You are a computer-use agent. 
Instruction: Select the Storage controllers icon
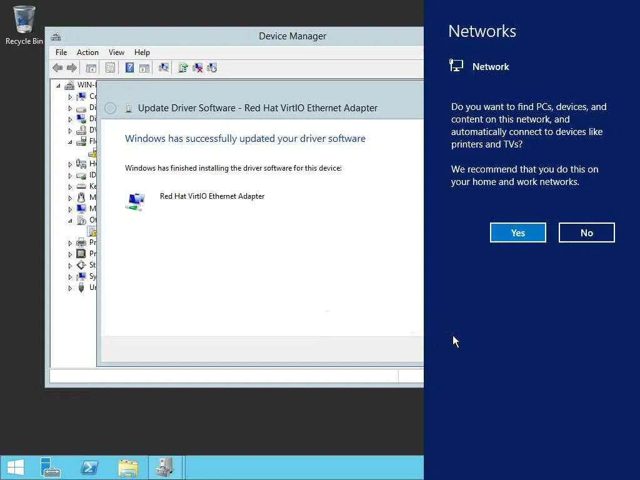click(x=81, y=265)
